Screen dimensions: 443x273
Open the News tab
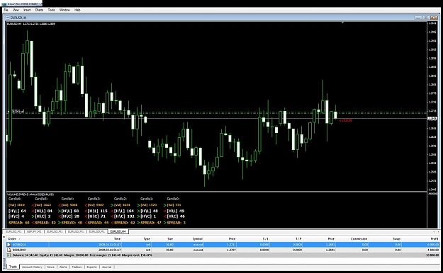(51, 267)
